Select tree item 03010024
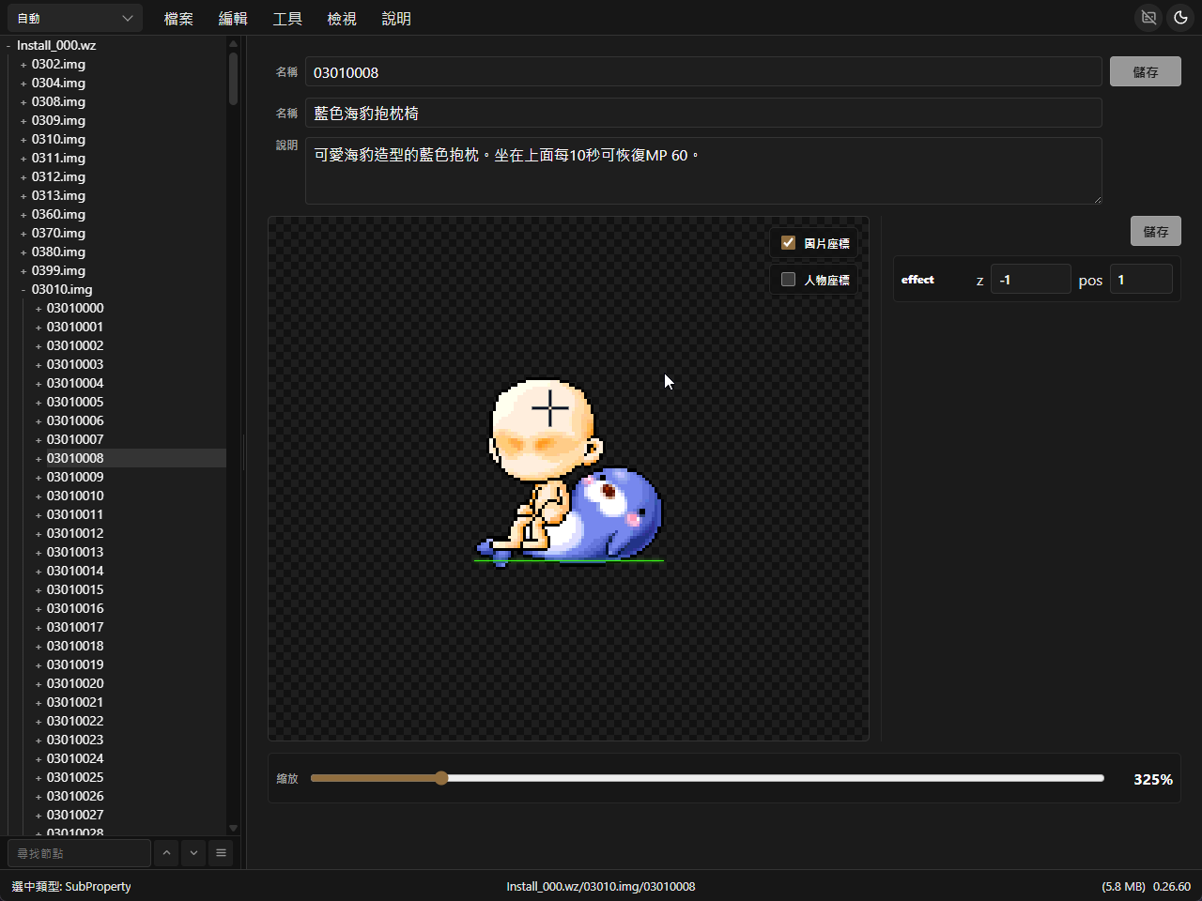 click(x=75, y=758)
